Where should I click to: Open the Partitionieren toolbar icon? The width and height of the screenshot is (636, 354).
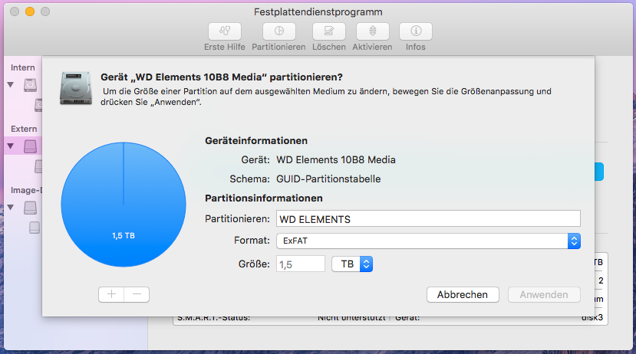pos(279,31)
